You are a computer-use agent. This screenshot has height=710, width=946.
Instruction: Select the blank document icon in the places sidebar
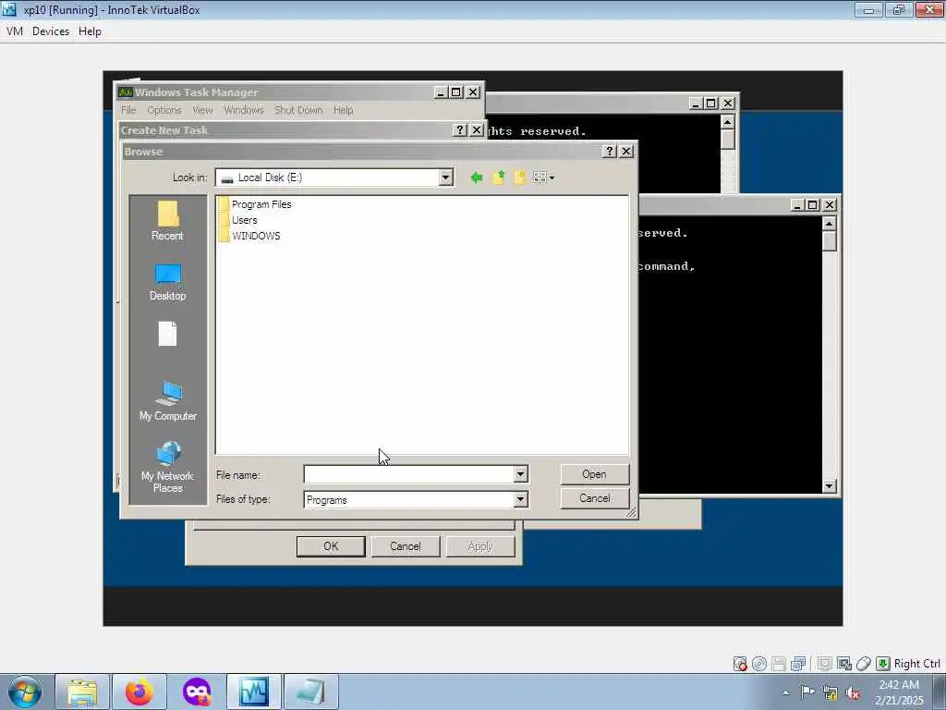coord(168,334)
